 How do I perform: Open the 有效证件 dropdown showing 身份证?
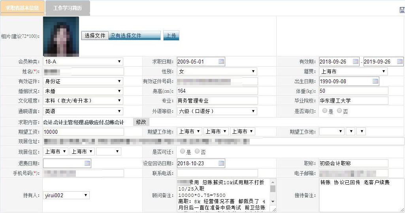[83, 81]
